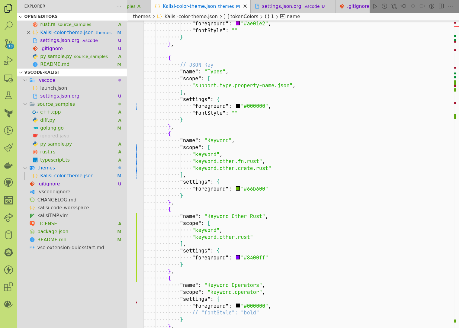
Task: Open README.md in Open Editors list
Action: pos(72,64)
